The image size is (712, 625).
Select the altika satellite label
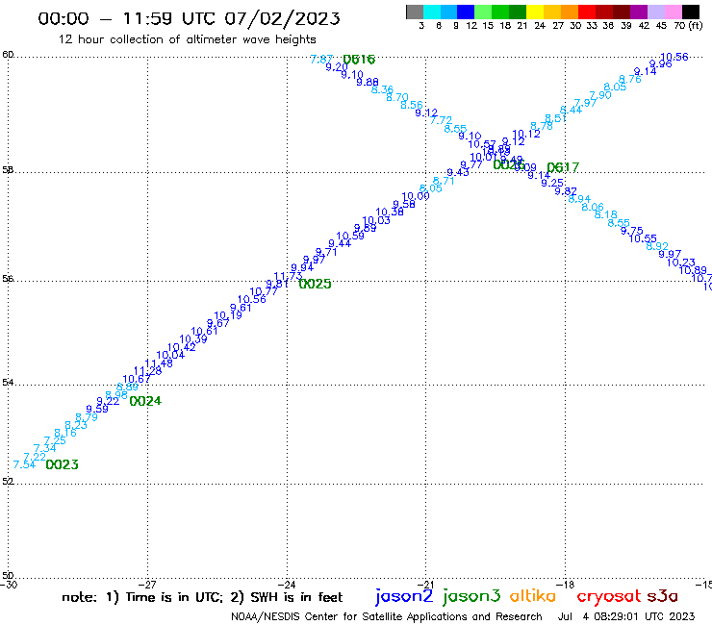point(533,596)
